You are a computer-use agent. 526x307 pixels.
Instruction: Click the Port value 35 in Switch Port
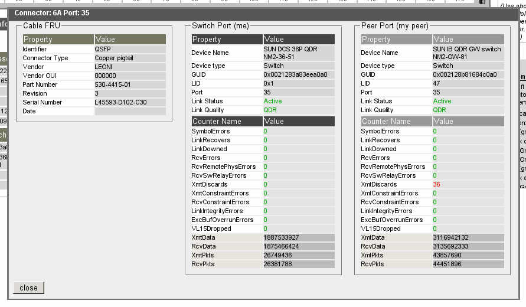pyautogui.click(x=267, y=92)
